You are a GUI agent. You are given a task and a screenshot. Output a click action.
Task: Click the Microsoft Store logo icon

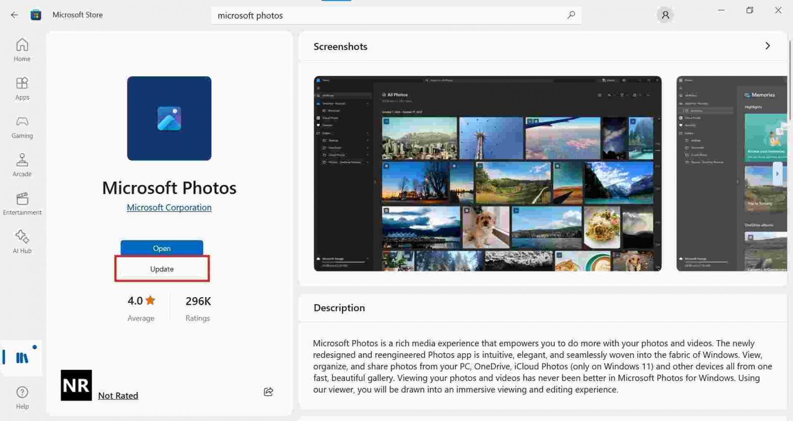pyautogui.click(x=36, y=15)
